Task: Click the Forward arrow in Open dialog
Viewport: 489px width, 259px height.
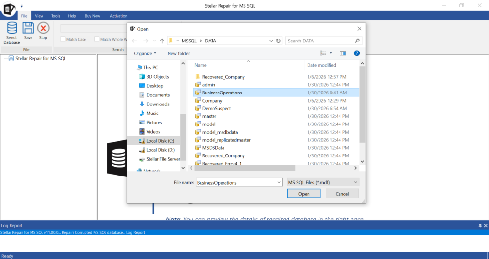Action: point(145,41)
